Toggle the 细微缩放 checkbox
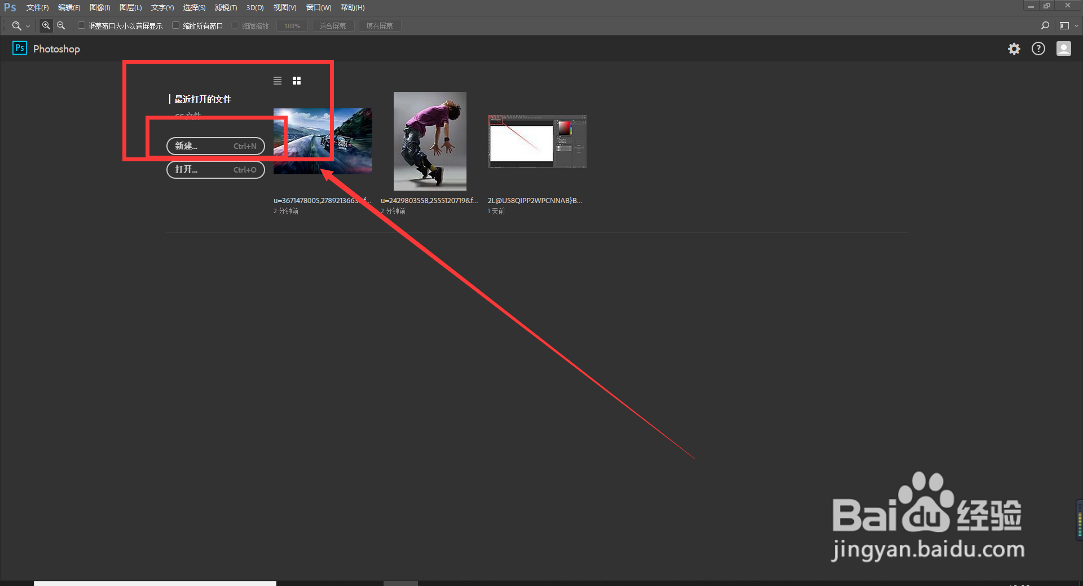Image resolution: width=1083 pixels, height=586 pixels. (235, 25)
